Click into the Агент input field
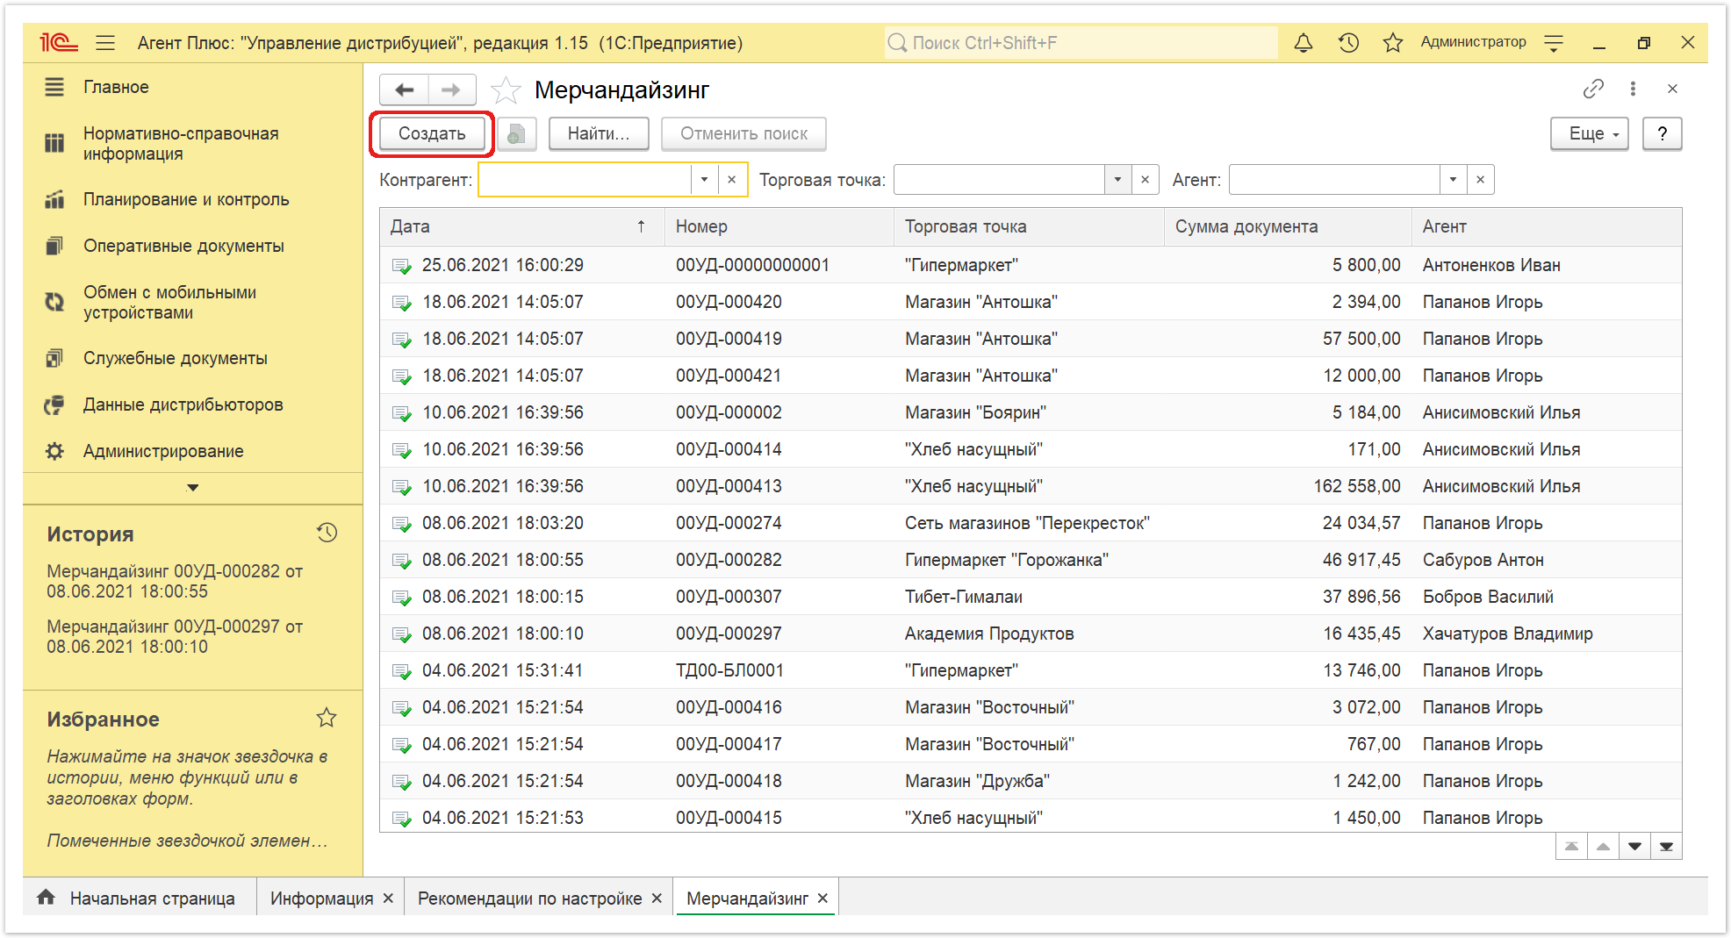1731x938 pixels. point(1334,180)
